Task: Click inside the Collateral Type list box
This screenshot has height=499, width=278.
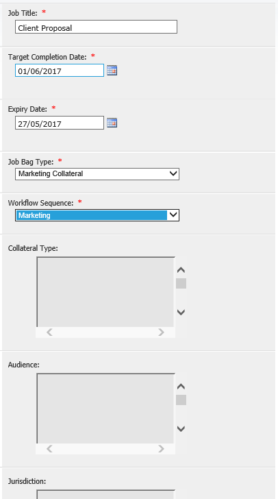Action: (105, 292)
